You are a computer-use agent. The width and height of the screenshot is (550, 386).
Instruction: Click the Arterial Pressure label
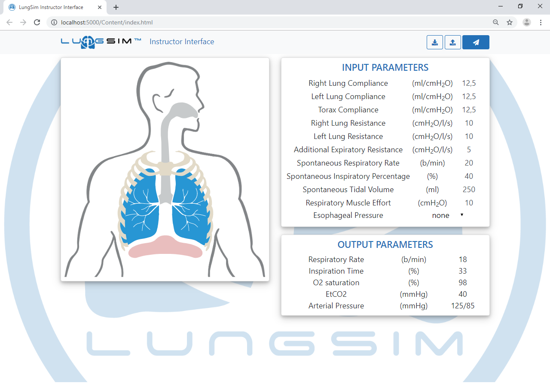pos(336,306)
